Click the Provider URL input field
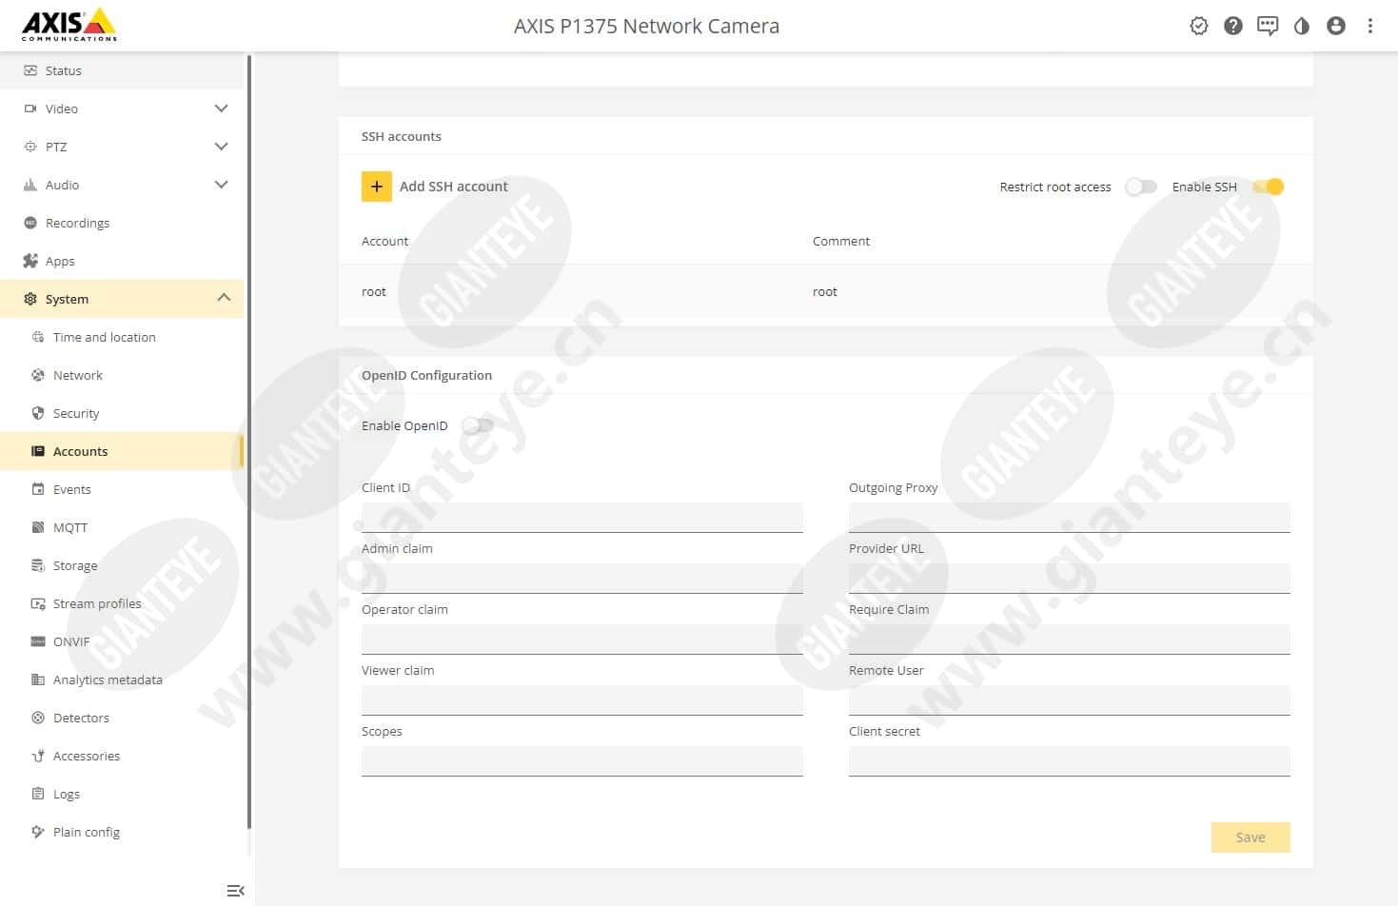1398x906 pixels. 1070,578
